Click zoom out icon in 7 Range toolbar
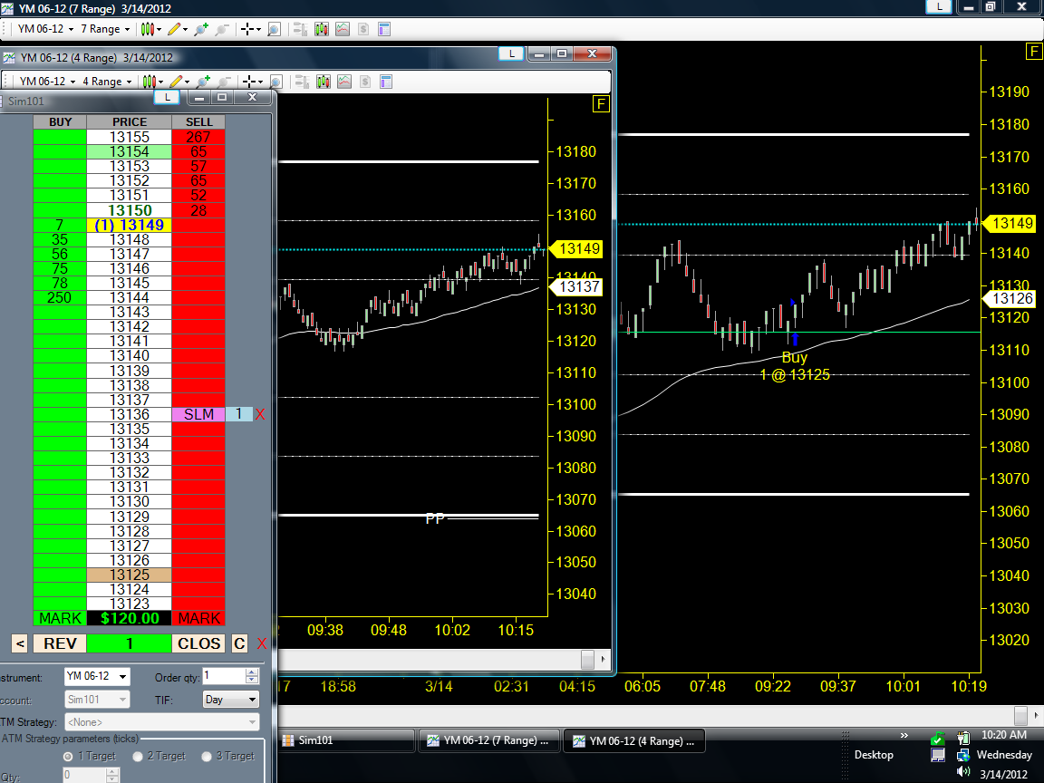This screenshot has width=1044, height=783. point(222,29)
